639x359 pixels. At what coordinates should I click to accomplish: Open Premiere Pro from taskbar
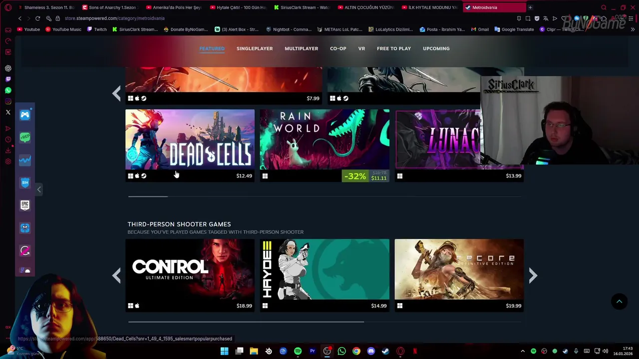pos(313,351)
